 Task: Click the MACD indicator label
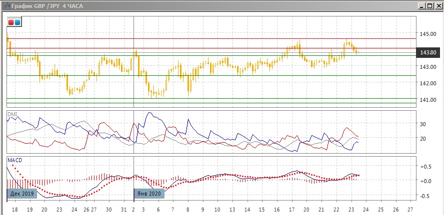tap(15, 160)
